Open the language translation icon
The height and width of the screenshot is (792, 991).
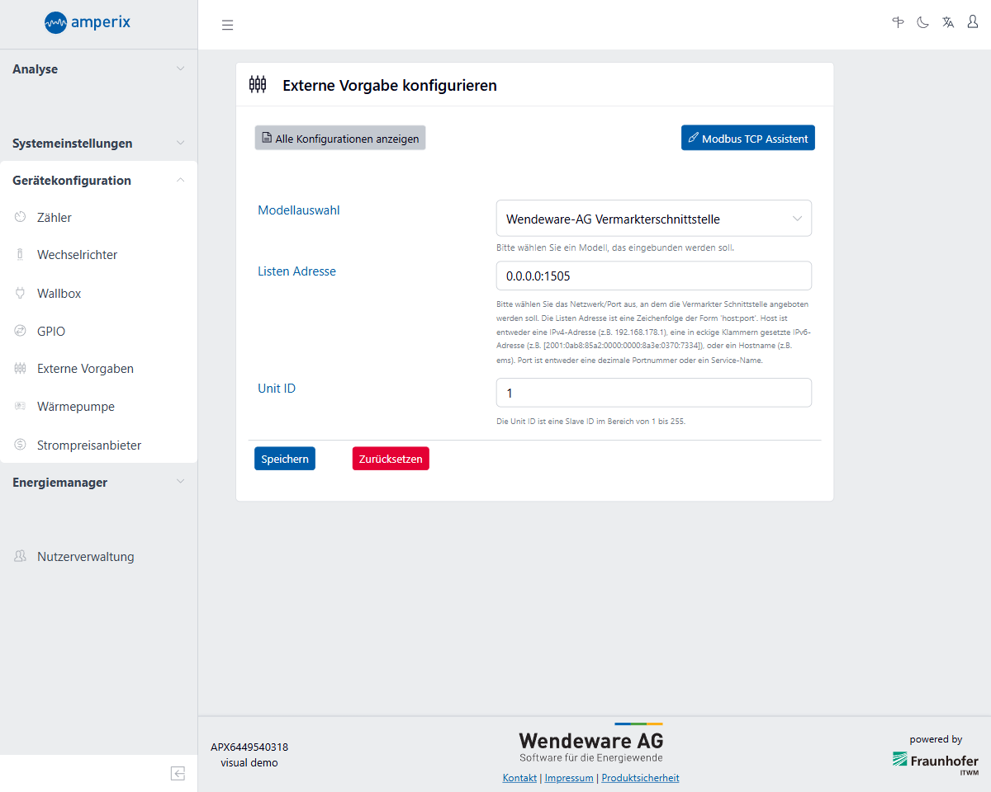[x=948, y=23]
